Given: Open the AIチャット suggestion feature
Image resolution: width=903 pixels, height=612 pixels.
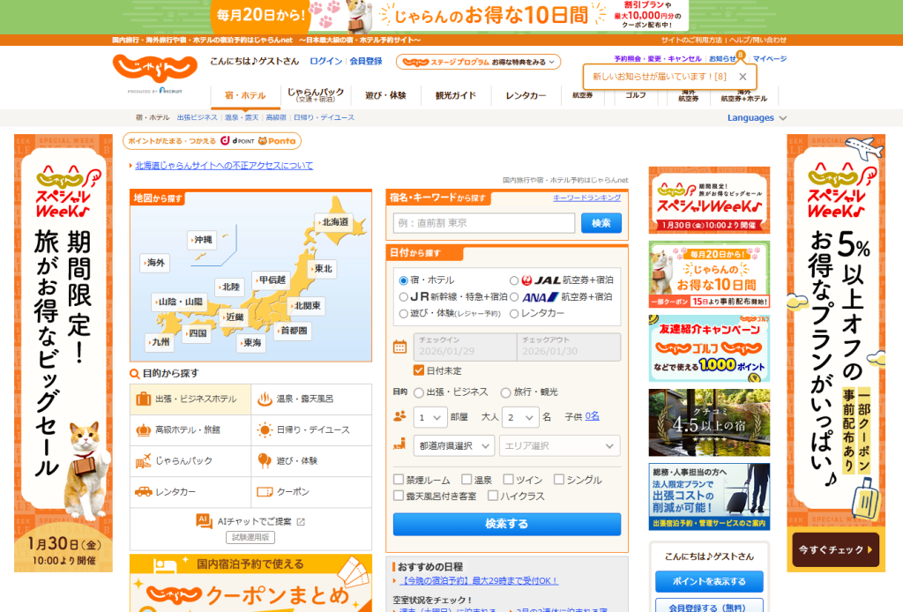Looking at the screenshot, I should click(x=250, y=522).
